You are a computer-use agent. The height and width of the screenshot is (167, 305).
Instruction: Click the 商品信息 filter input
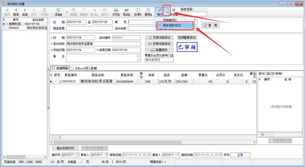click(89, 28)
